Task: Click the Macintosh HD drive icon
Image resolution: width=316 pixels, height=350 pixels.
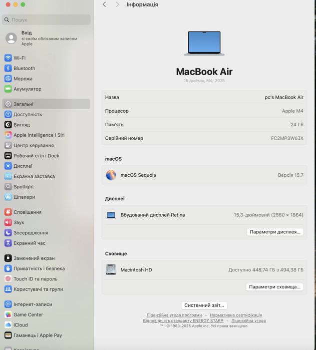Action: coord(111,270)
